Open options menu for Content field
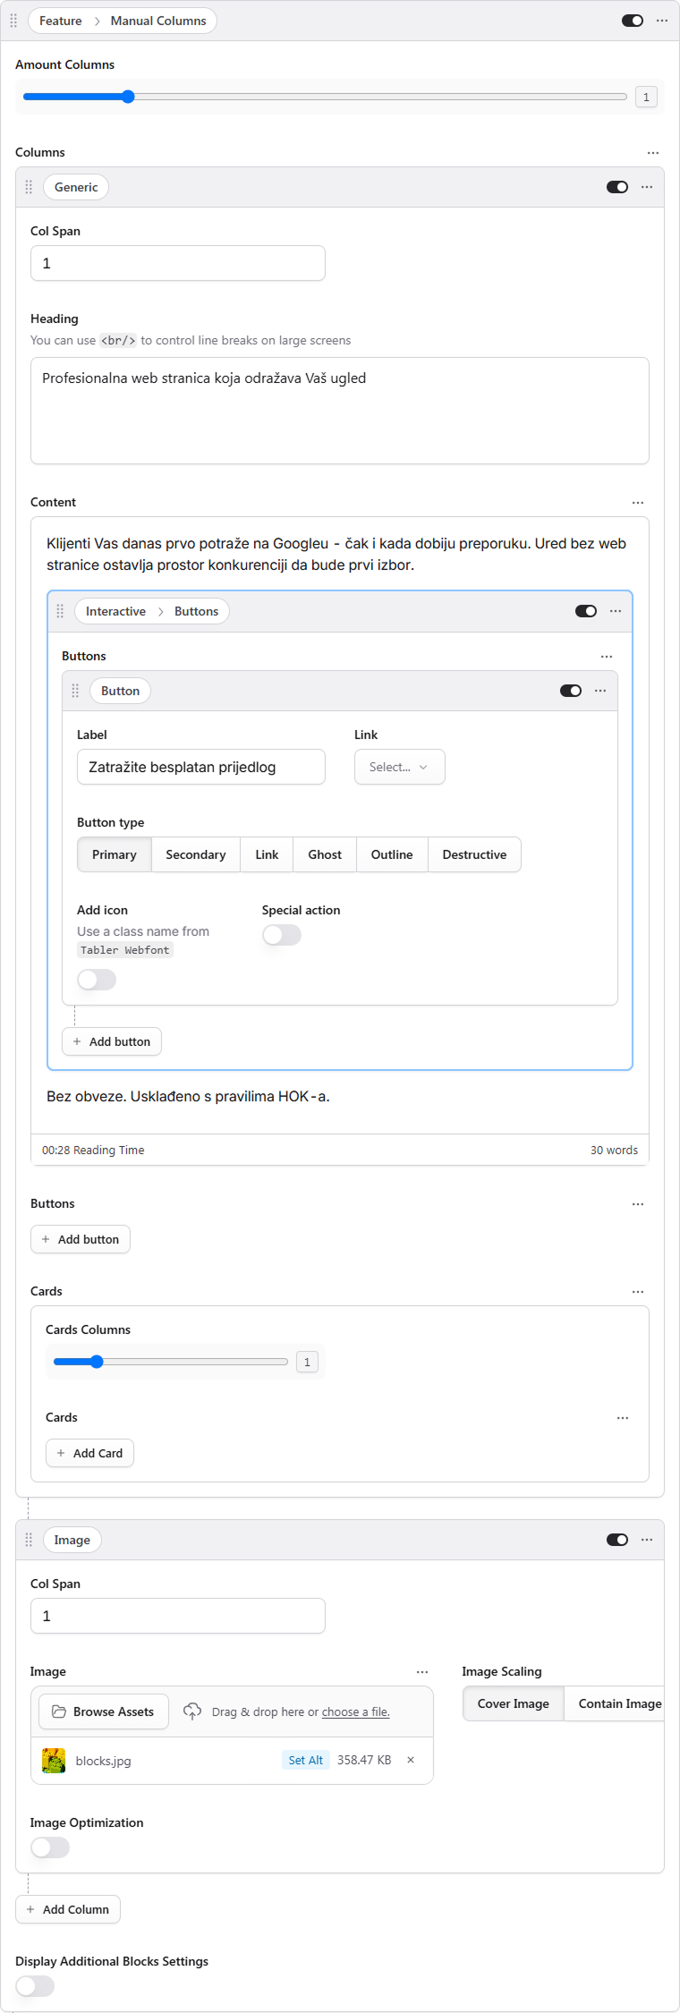Screen dimensions: 680x2013 click(638, 503)
